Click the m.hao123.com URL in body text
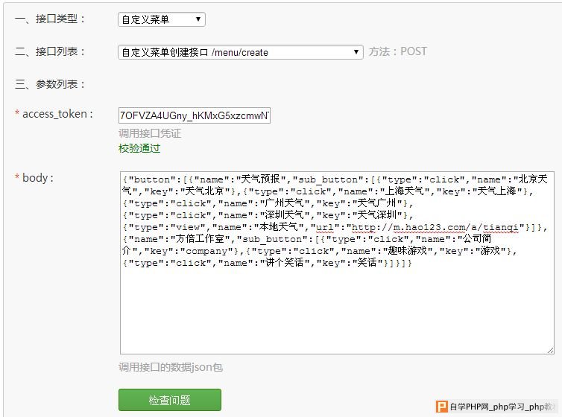 (435, 227)
